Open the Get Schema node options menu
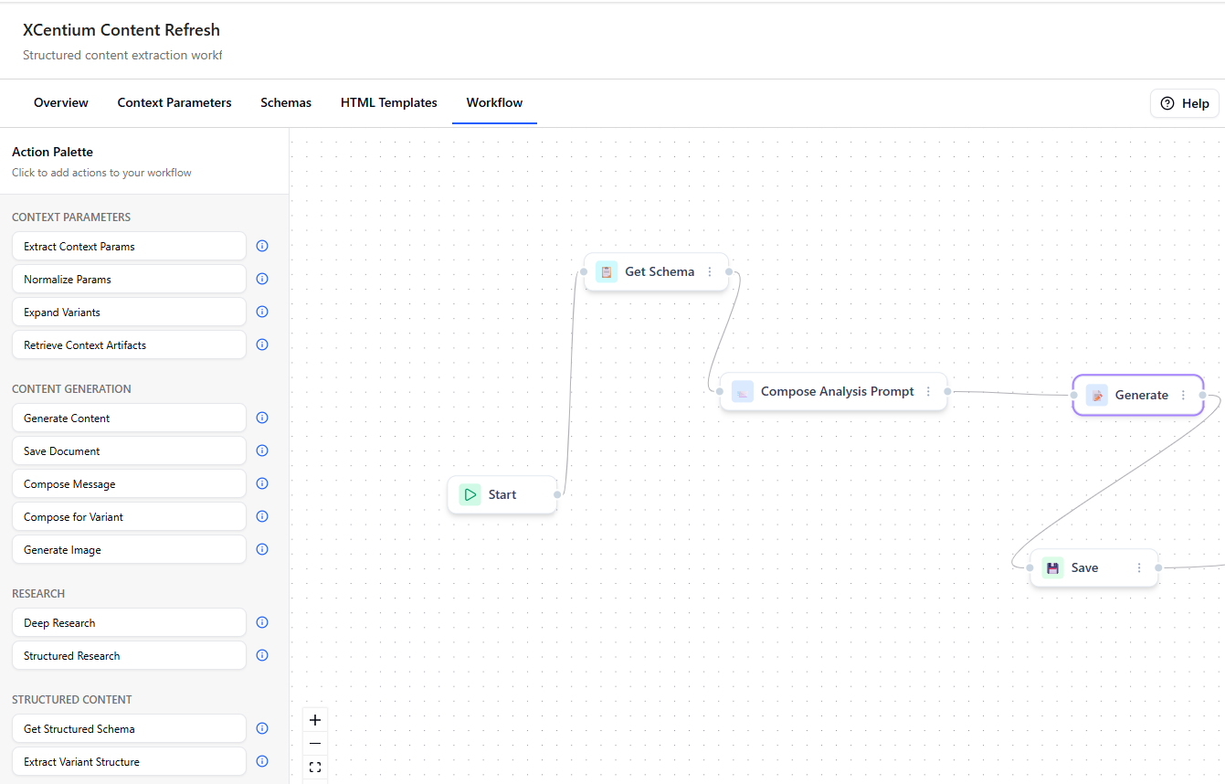The height and width of the screenshot is (784, 1225). click(711, 271)
